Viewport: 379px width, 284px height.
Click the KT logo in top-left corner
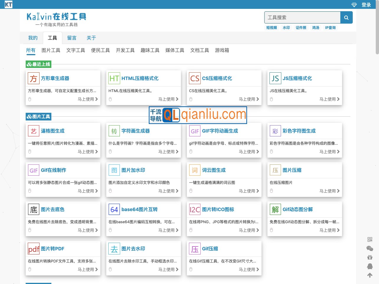(x=9, y=4)
